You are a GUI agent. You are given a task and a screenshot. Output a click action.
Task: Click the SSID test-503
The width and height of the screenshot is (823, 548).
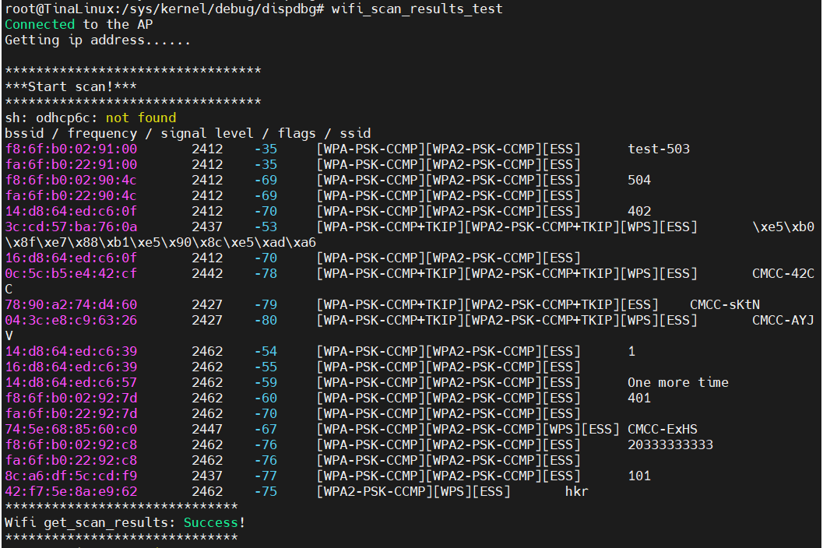point(659,149)
